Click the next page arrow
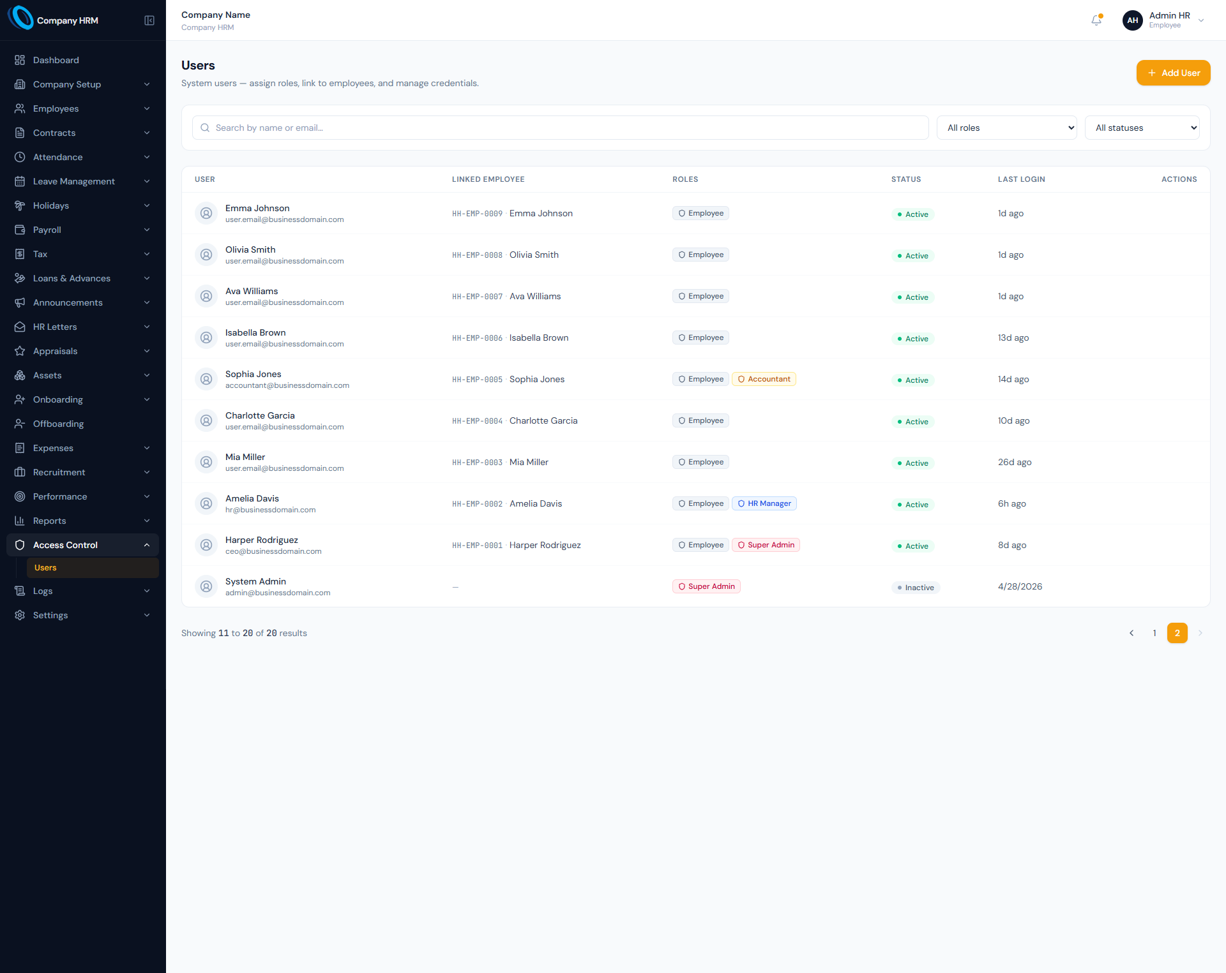This screenshot has height=973, width=1226. (1200, 633)
